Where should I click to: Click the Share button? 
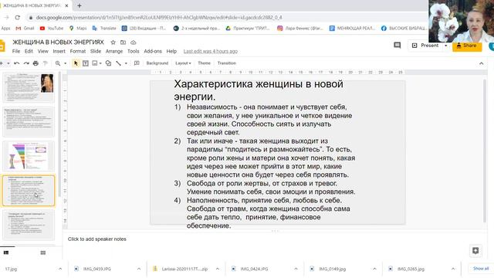click(467, 46)
